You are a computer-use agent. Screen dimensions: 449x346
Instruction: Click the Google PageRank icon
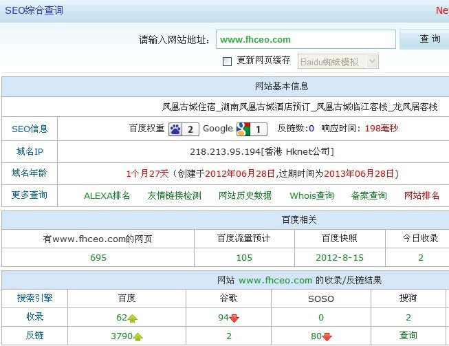[x=243, y=129]
